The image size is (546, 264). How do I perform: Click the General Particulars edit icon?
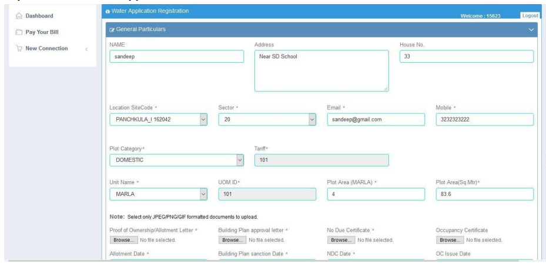(110, 29)
